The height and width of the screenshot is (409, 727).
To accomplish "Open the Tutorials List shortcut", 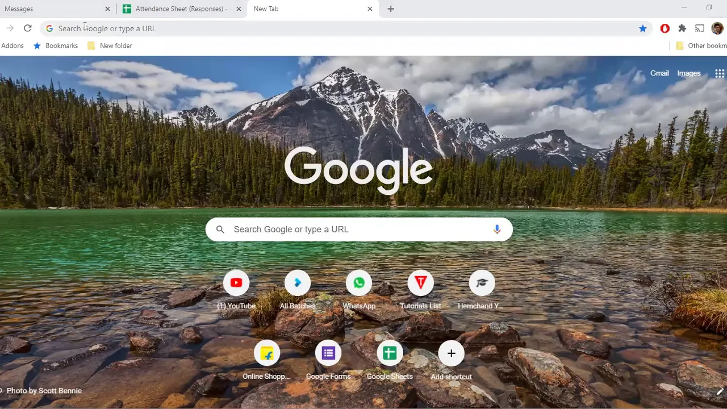I will click(420, 283).
